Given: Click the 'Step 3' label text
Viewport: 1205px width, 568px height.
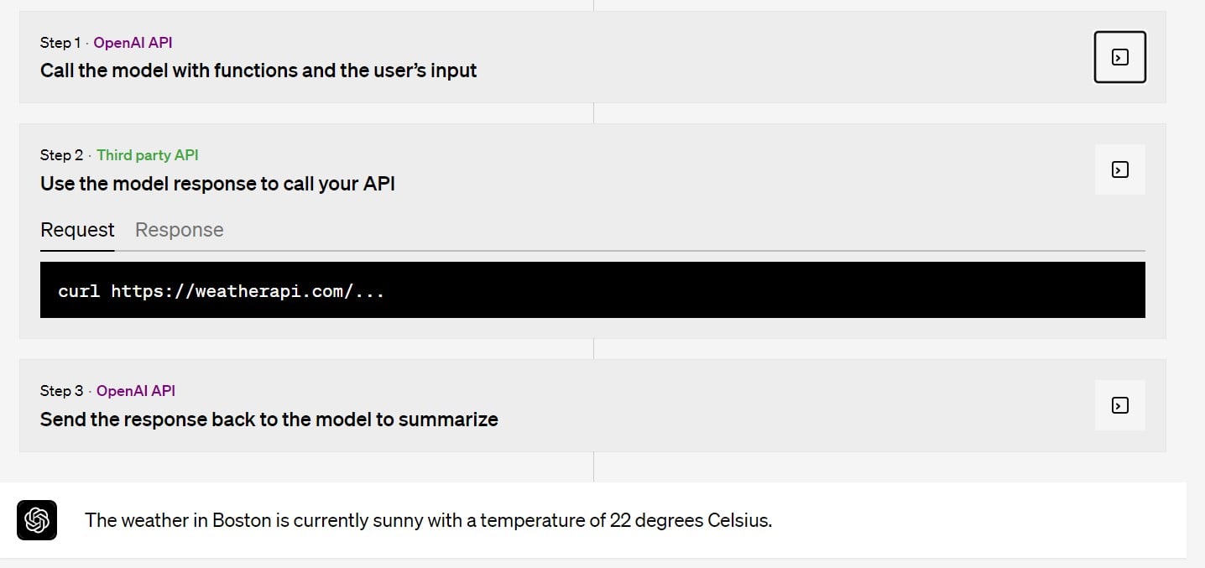Looking at the screenshot, I should pyautogui.click(x=62, y=391).
